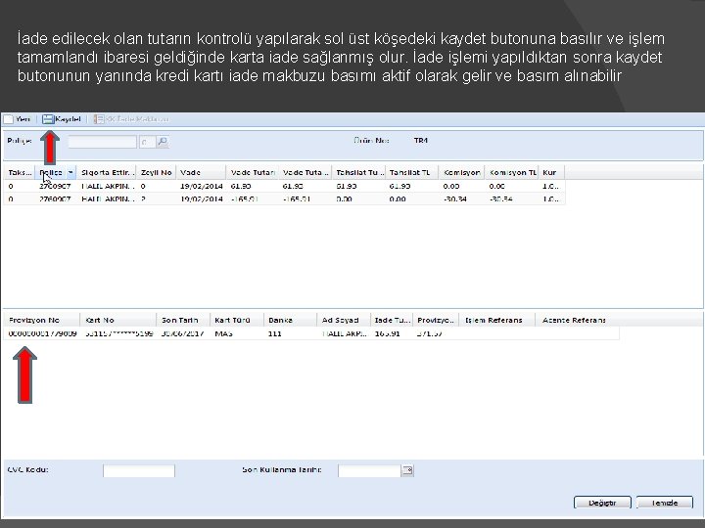Click the Vade column header

(x=201, y=172)
